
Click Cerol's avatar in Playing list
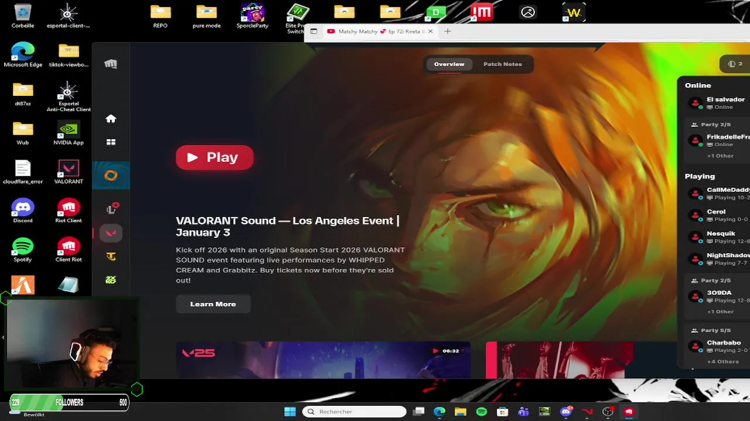pyautogui.click(x=696, y=215)
